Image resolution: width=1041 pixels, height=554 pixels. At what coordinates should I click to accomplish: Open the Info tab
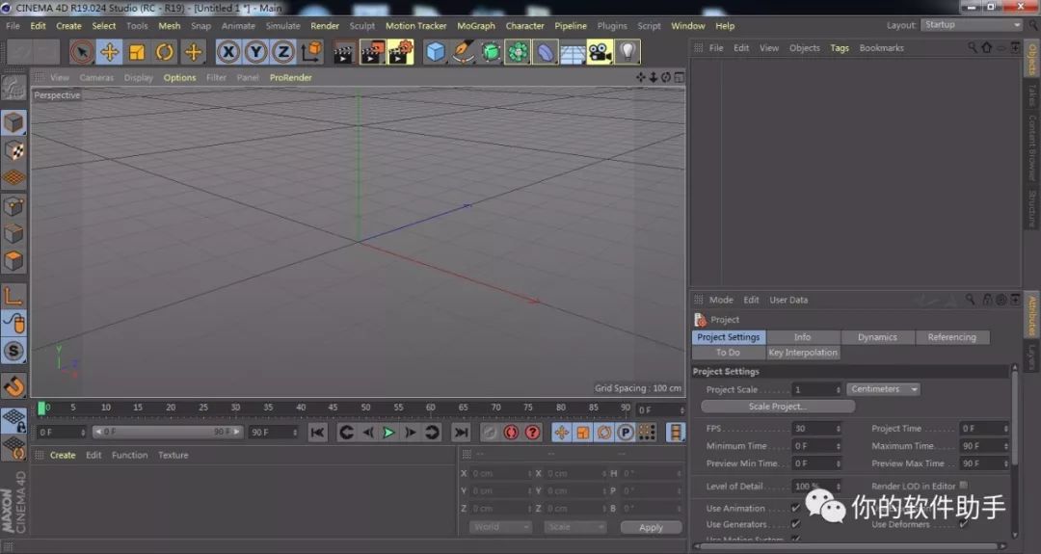tap(802, 337)
